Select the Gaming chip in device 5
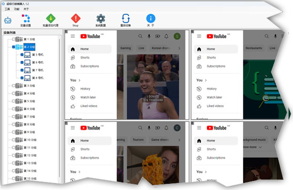Screen dimensions: 293x190 (125, 48)
